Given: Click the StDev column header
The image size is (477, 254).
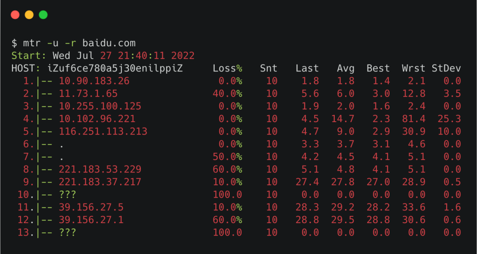Looking at the screenshot, I should click(446, 69).
